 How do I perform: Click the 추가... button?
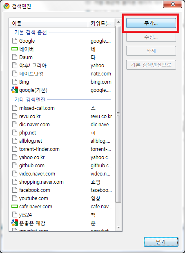151,23
